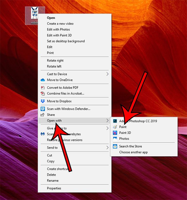Click Choose another app
The image size is (187, 200).
click(133, 152)
